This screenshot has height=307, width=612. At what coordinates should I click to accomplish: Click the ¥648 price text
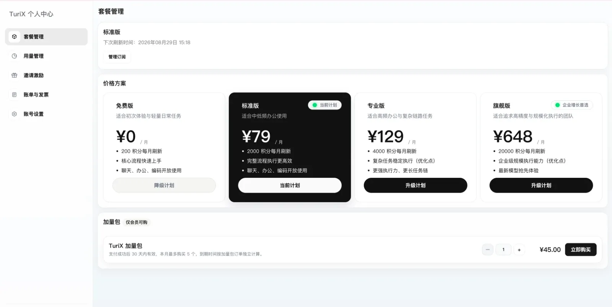pyautogui.click(x=513, y=136)
